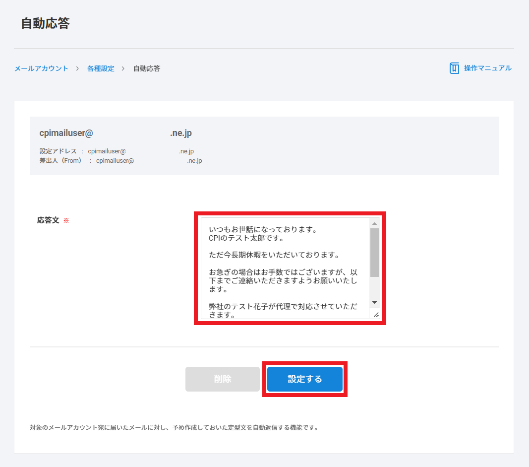The height and width of the screenshot is (467, 529).
Task: Click the 応答文 field label
Action: click(x=48, y=220)
